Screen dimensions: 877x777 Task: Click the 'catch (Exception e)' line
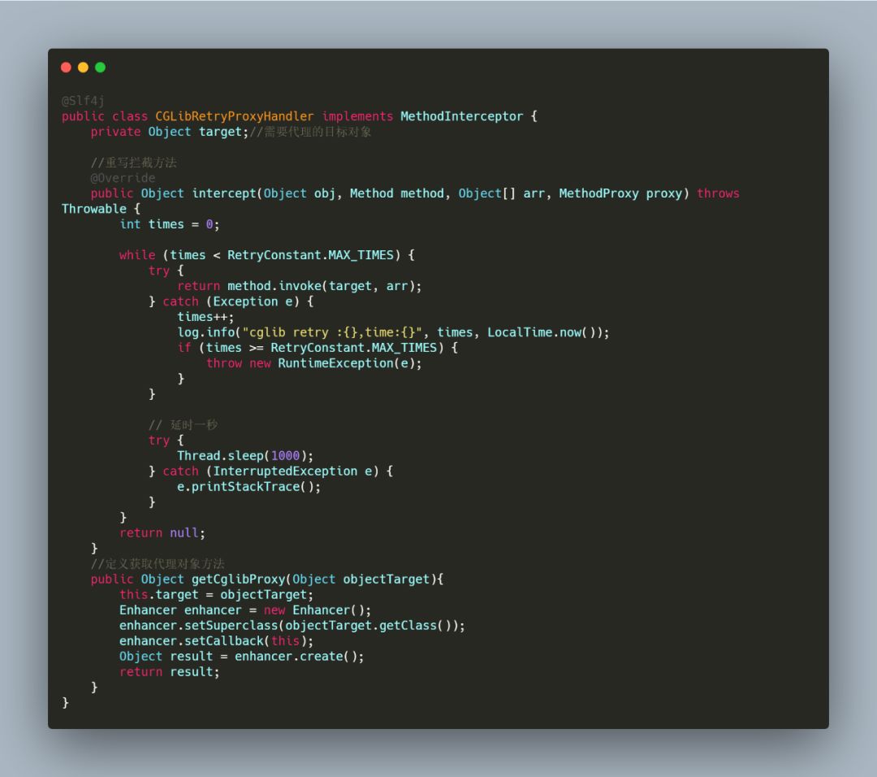tap(231, 302)
